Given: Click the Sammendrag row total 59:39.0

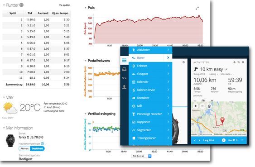Looking at the screenshot, I should coord(30,85).
